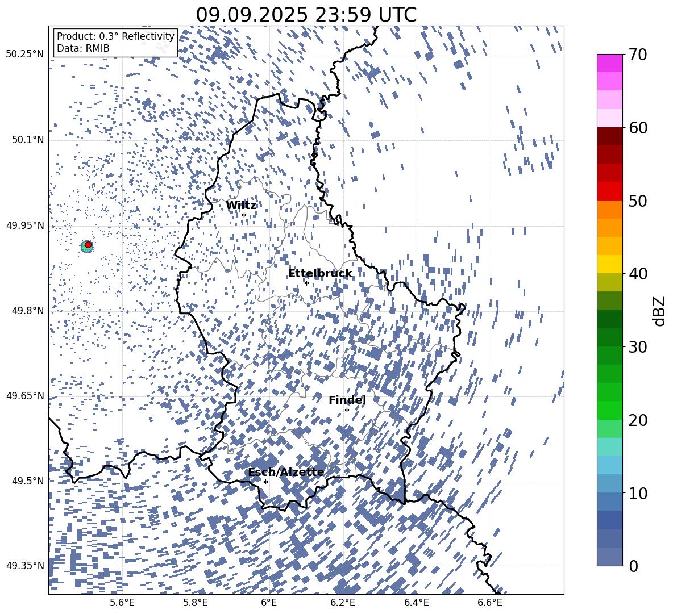Viewport: 673px width, 614px height.
Task: Click the 70 tick on the colorbar
Action: [x=638, y=55]
